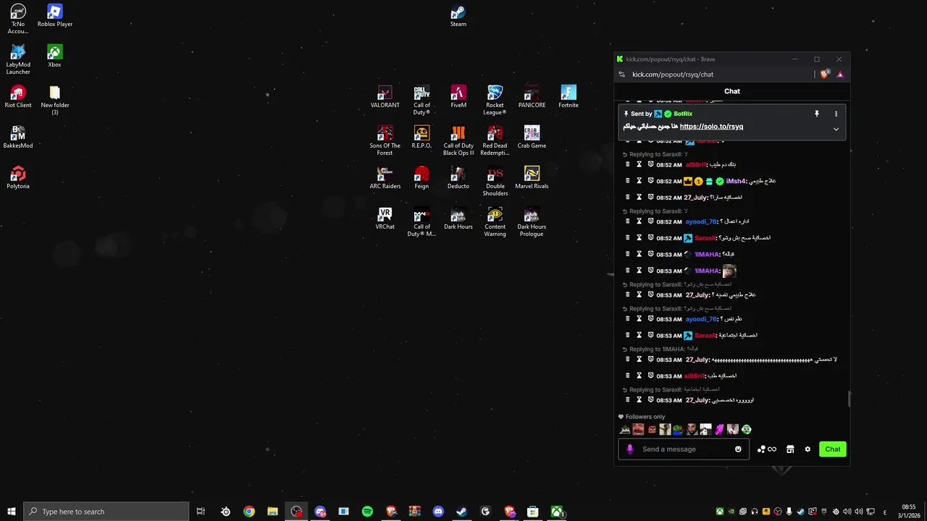Open the Roblox Player desktop icon

54,16
